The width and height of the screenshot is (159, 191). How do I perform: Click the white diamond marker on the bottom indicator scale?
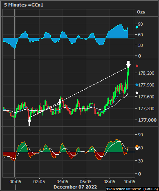coord(137,149)
